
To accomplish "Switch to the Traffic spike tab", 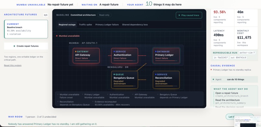I will click(85, 25).
